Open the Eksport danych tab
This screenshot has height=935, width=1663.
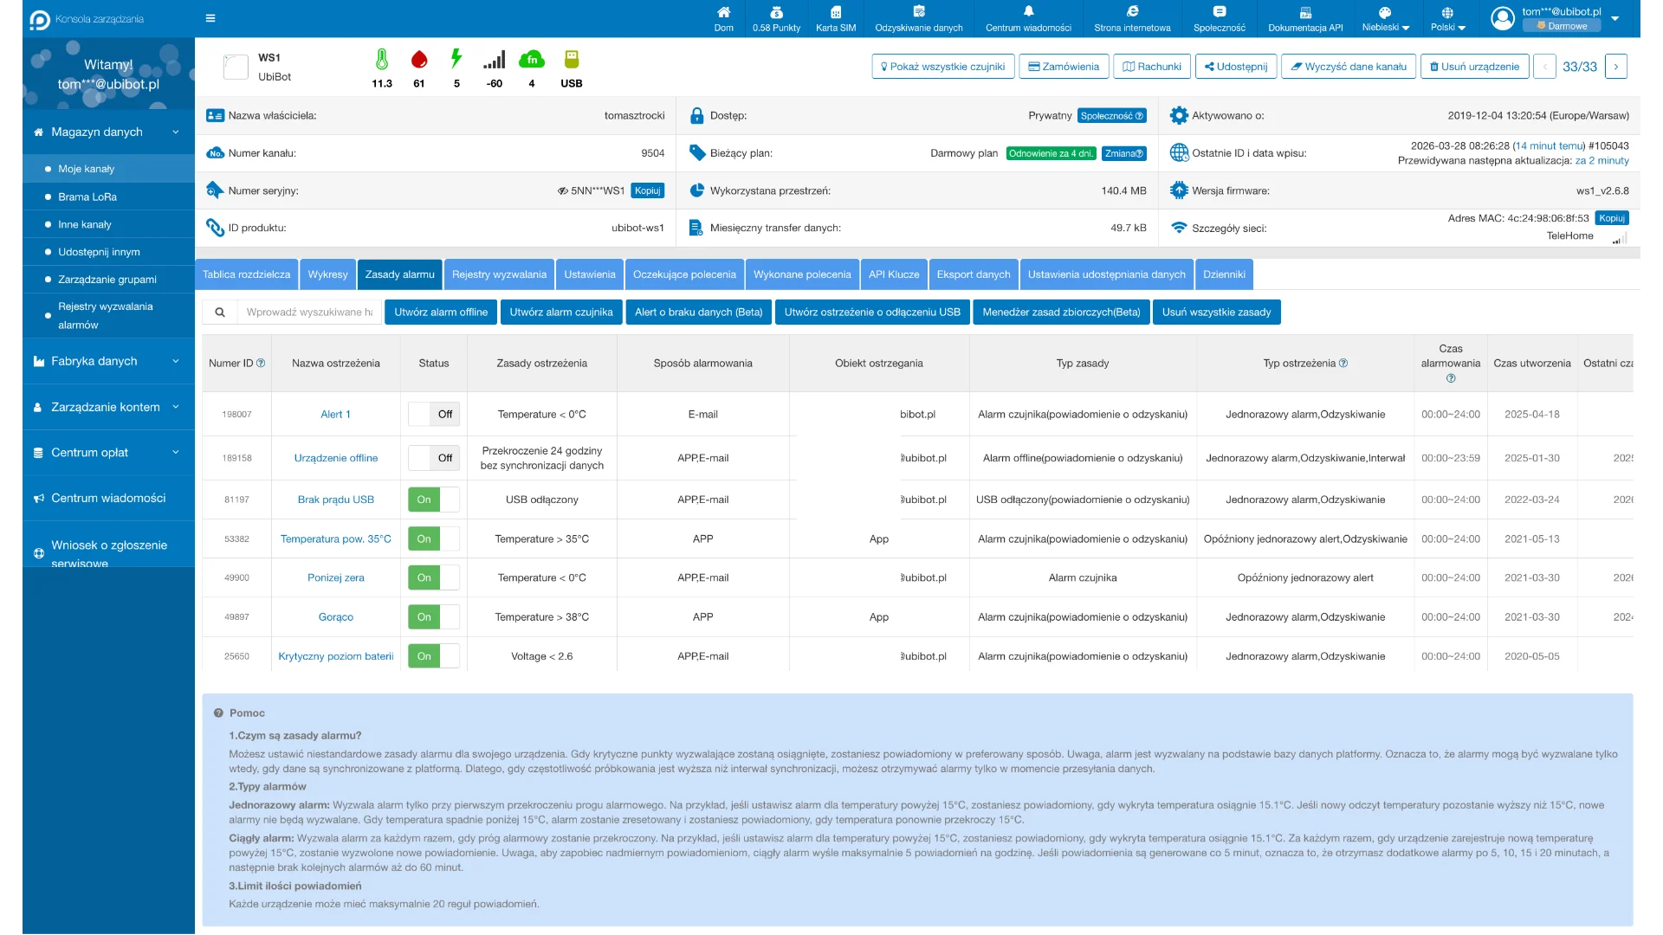coord(974,274)
